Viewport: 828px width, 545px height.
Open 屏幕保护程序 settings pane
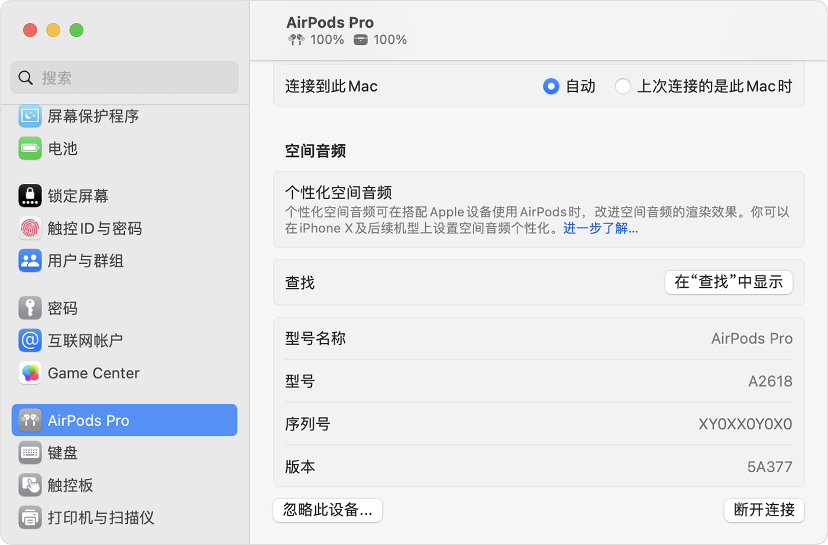[124, 116]
